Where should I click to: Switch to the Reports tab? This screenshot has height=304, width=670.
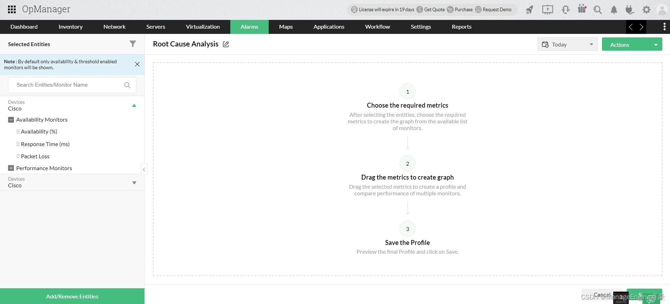pos(462,27)
